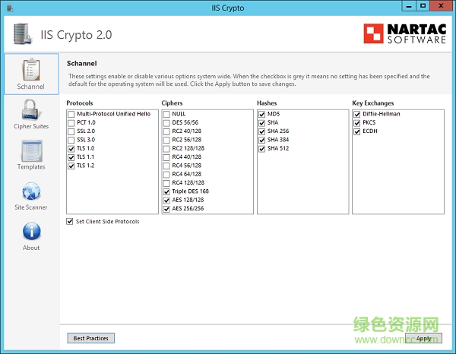Image resolution: width=456 pixels, height=354 pixels.
Task: Disable TLS 1.0 protocol checkbox
Action: pyautogui.click(x=71, y=149)
